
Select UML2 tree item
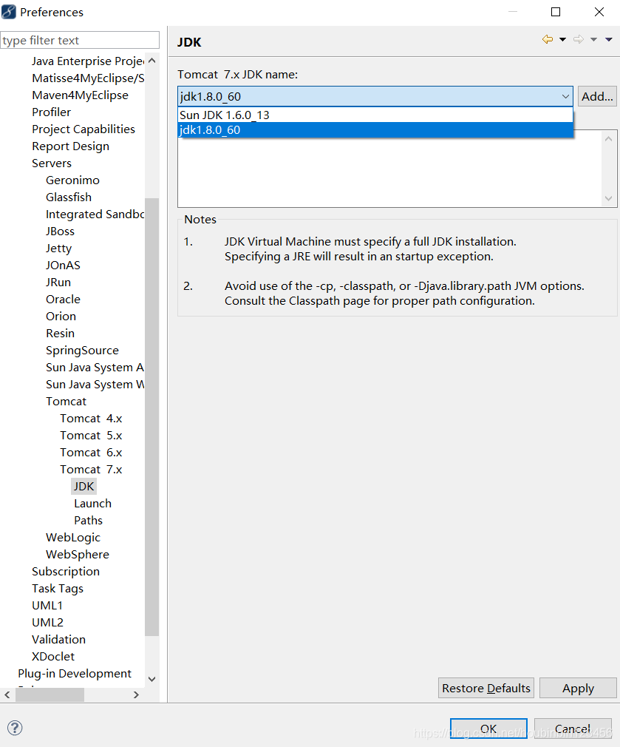(x=47, y=623)
